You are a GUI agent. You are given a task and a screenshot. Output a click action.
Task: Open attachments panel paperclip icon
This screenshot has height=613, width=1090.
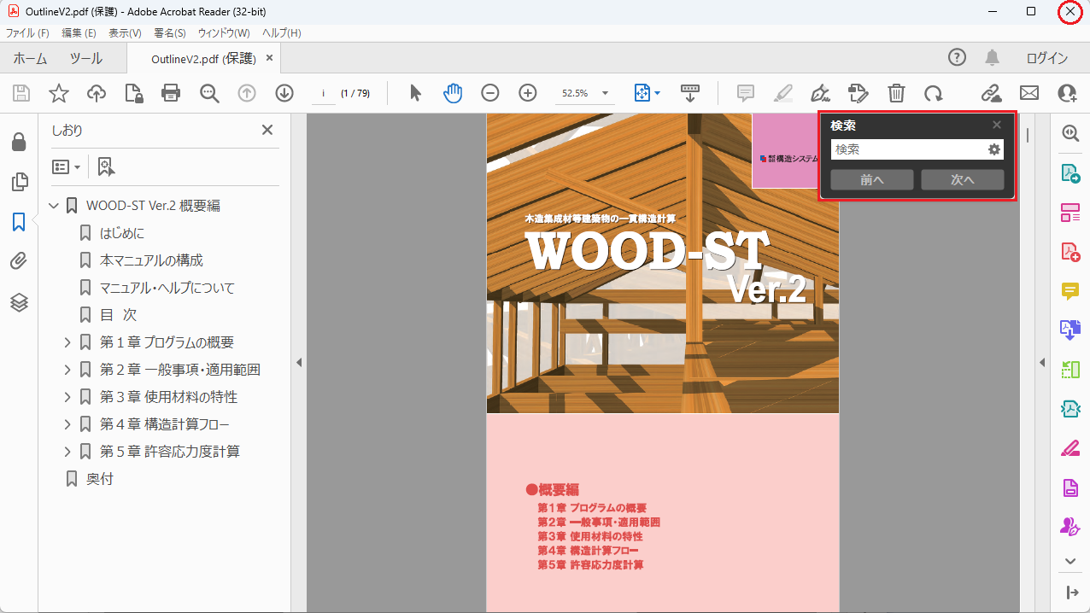coord(19,262)
